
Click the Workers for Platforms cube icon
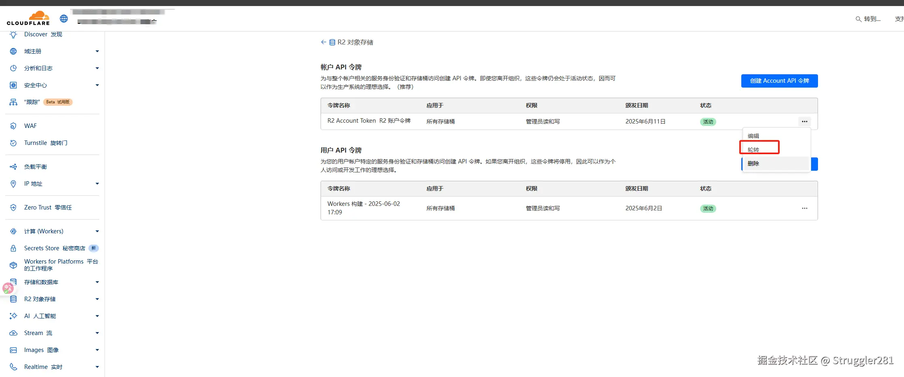13,265
